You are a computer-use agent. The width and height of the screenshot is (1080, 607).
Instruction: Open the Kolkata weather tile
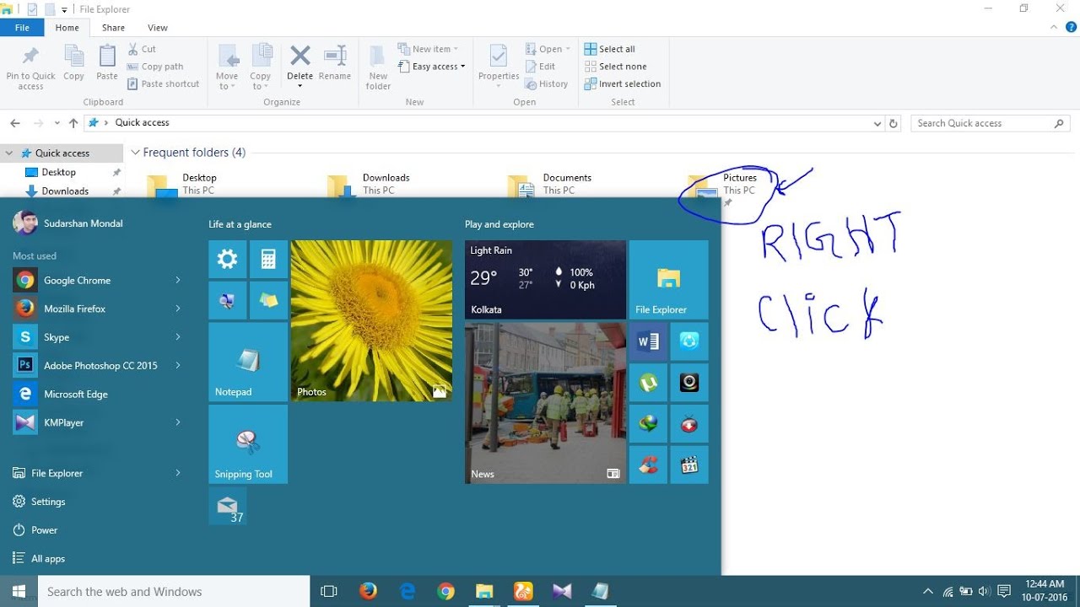[x=545, y=280]
